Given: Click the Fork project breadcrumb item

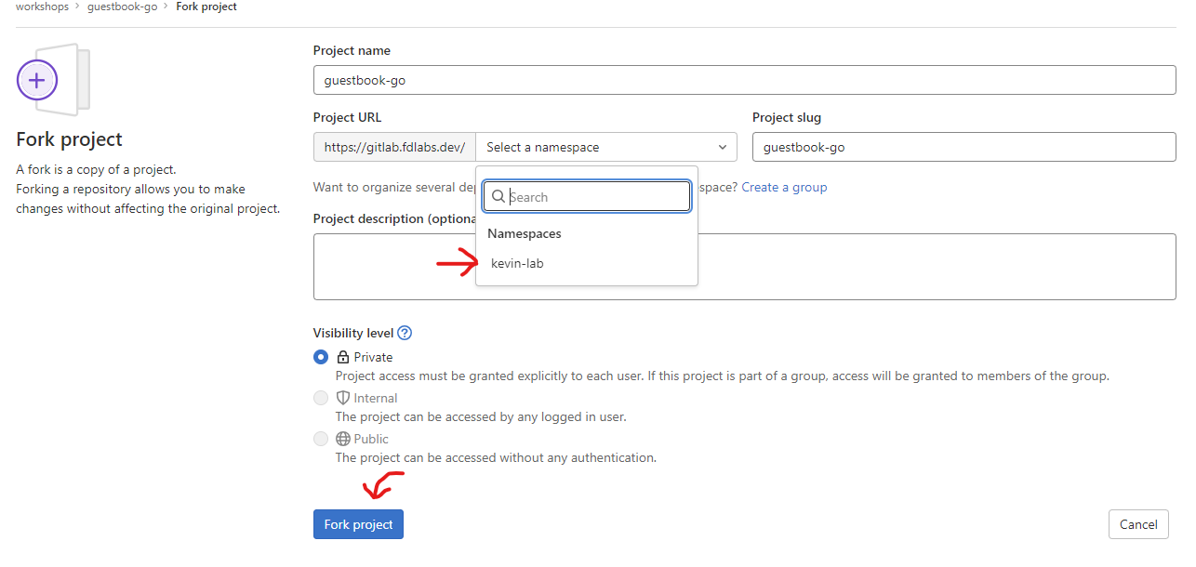Looking at the screenshot, I should click(206, 7).
